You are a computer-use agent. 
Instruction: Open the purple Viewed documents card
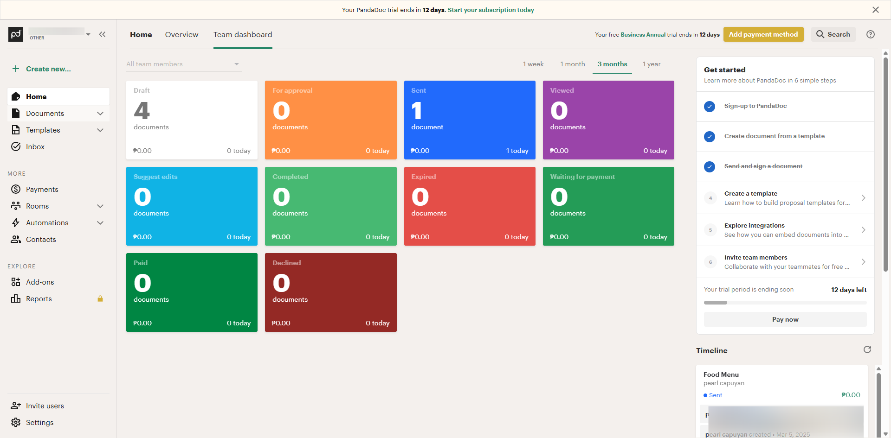click(x=608, y=120)
